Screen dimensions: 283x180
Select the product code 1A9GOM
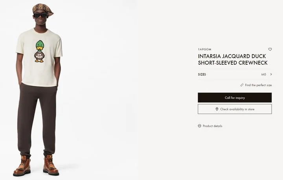[x=204, y=49]
